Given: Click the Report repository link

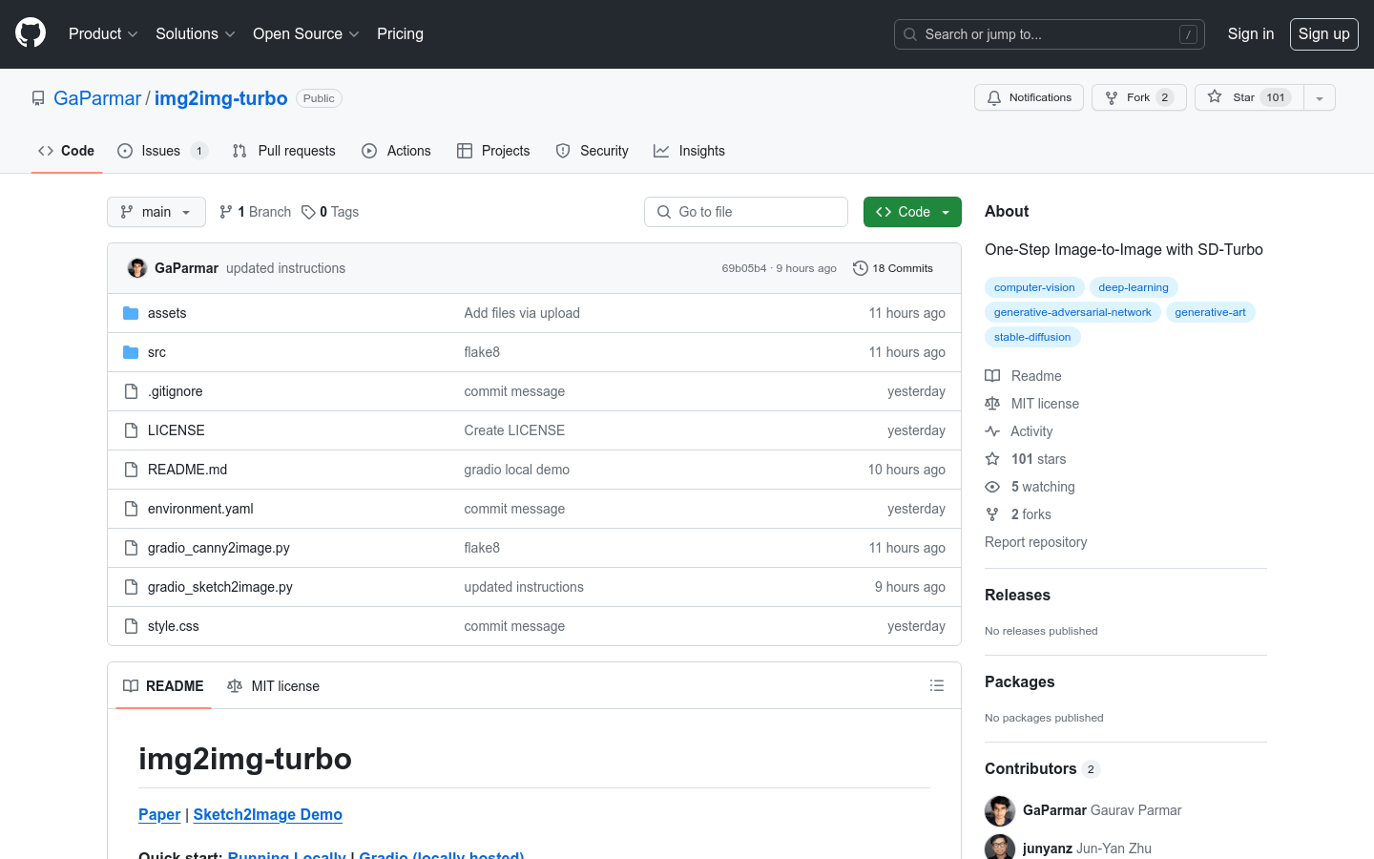Looking at the screenshot, I should coord(1036,542).
